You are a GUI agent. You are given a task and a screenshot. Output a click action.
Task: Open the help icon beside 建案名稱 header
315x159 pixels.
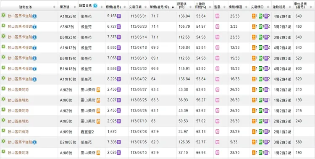click(95, 6)
